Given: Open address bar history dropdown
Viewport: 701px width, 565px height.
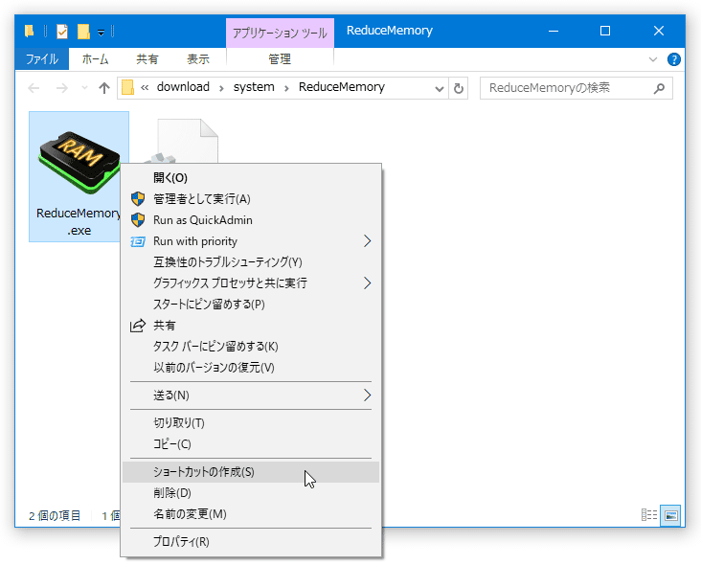Looking at the screenshot, I should (439, 88).
